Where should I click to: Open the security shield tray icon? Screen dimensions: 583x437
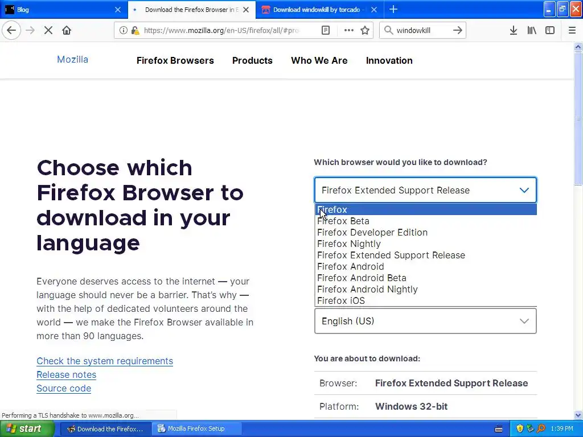(x=520, y=429)
